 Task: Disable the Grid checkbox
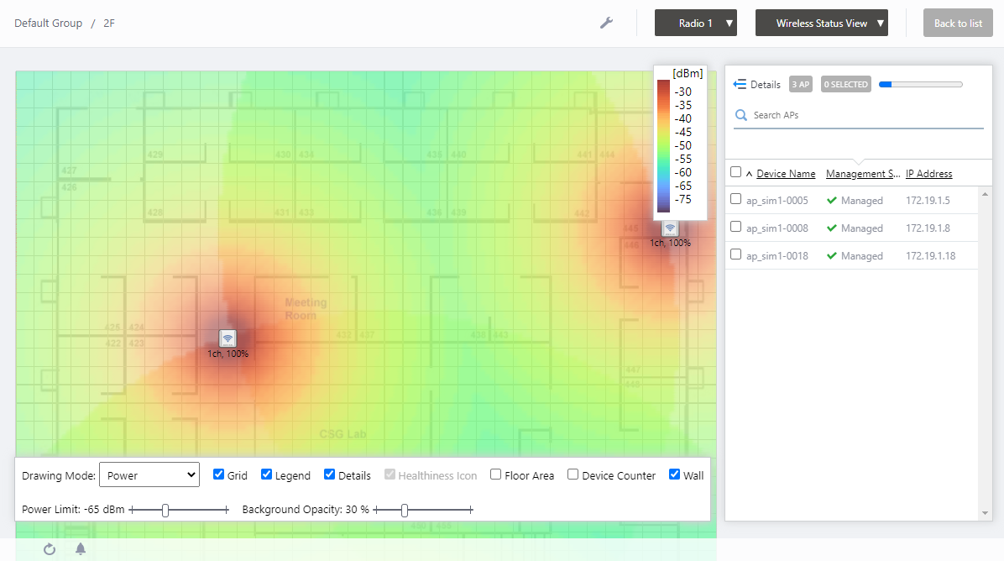219,474
